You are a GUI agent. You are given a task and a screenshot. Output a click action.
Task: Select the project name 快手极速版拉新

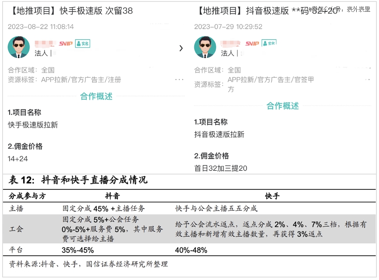pos(33,125)
